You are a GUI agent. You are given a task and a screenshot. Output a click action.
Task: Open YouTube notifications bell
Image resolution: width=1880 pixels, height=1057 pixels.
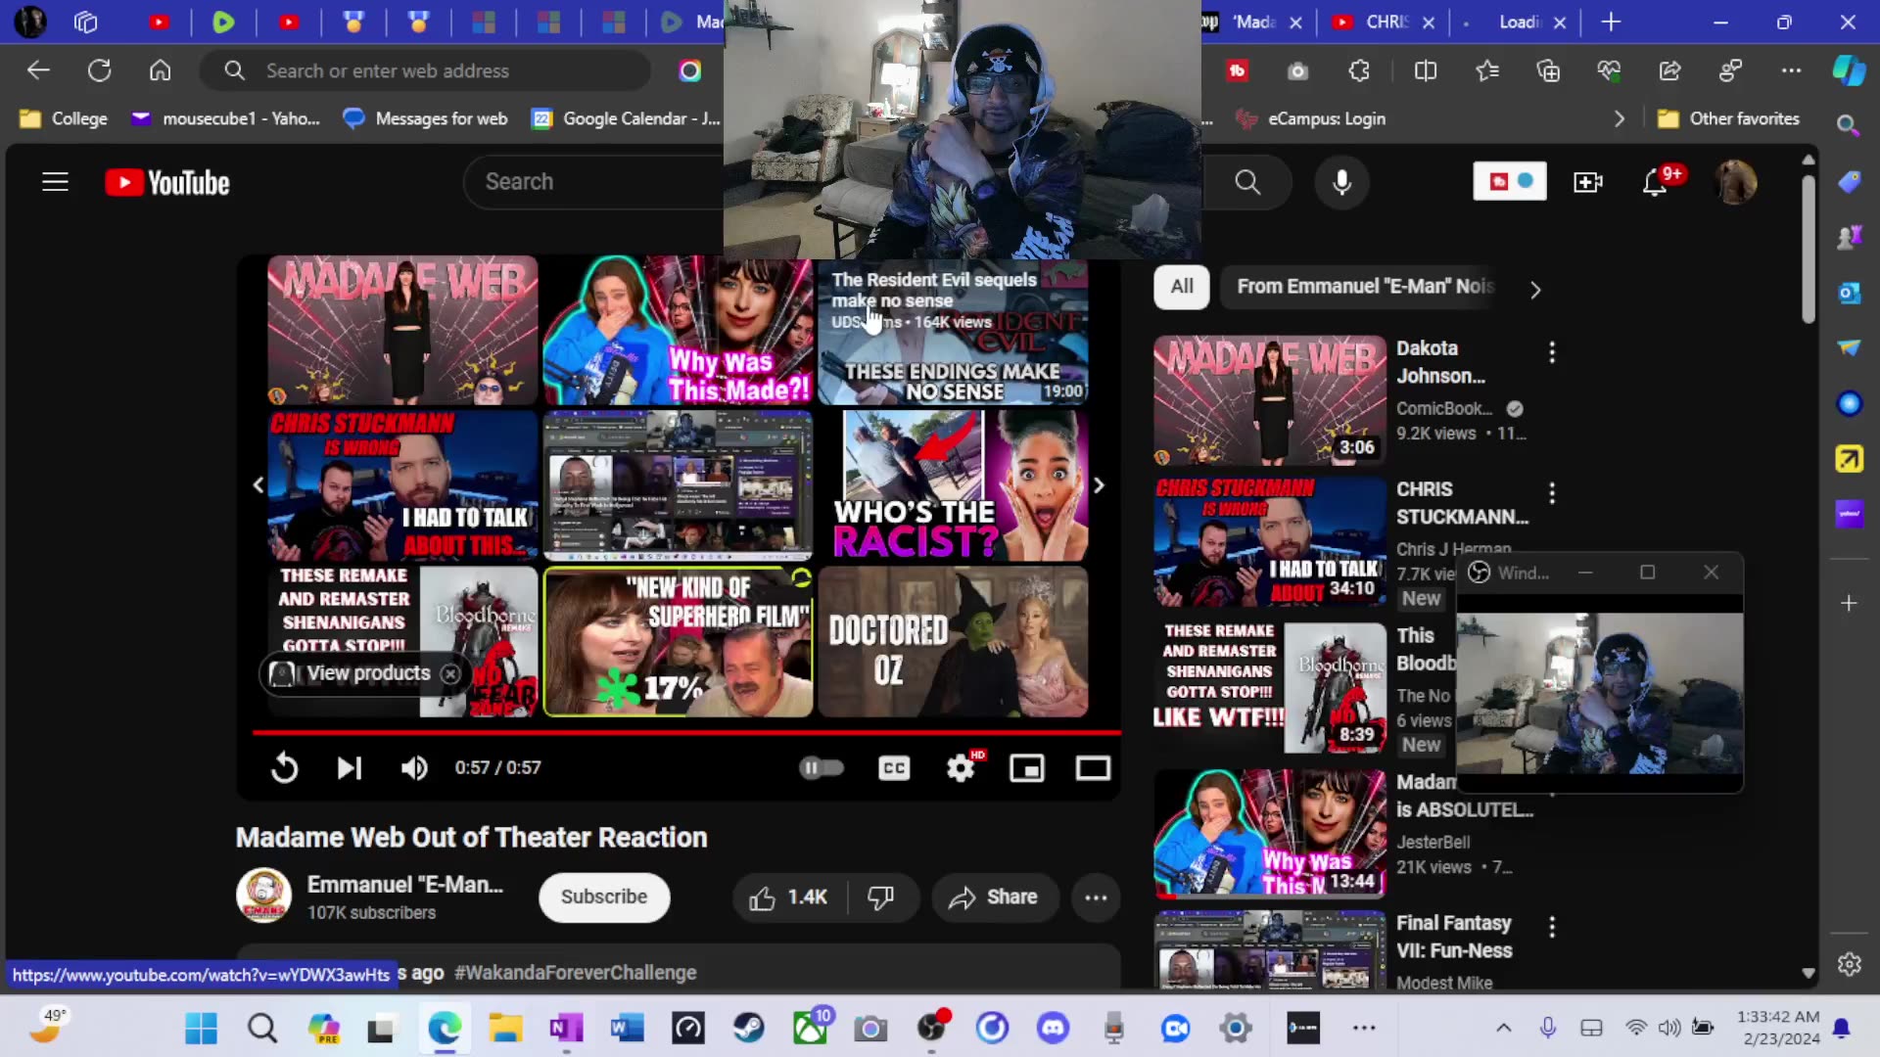pyautogui.click(x=1654, y=182)
